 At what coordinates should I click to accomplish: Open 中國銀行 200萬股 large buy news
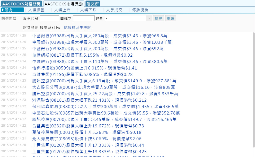click(98, 49)
